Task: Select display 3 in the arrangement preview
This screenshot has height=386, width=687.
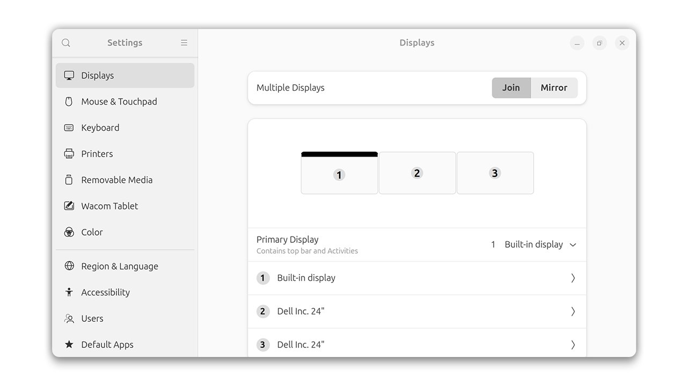Action: click(x=495, y=173)
